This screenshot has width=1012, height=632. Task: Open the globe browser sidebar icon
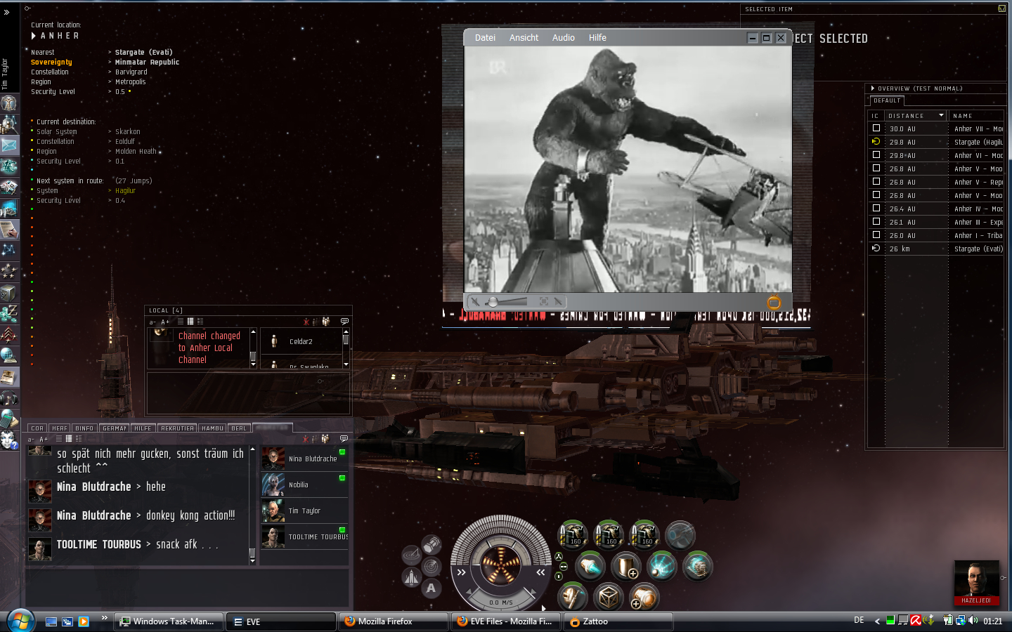(x=9, y=356)
